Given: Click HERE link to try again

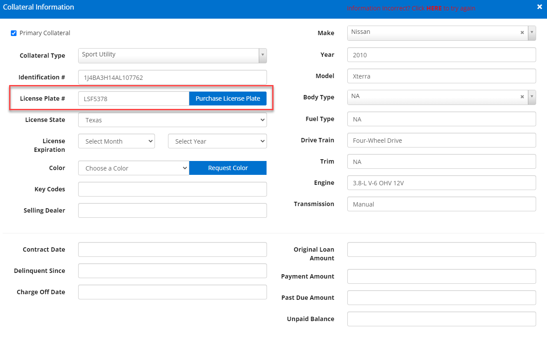Looking at the screenshot, I should 434,8.
